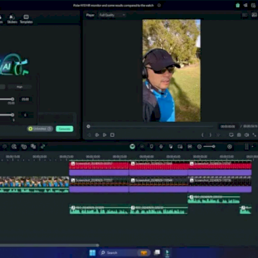Select the second REC audio clip on bottom track
The image size is (258, 258).
pos(159,210)
